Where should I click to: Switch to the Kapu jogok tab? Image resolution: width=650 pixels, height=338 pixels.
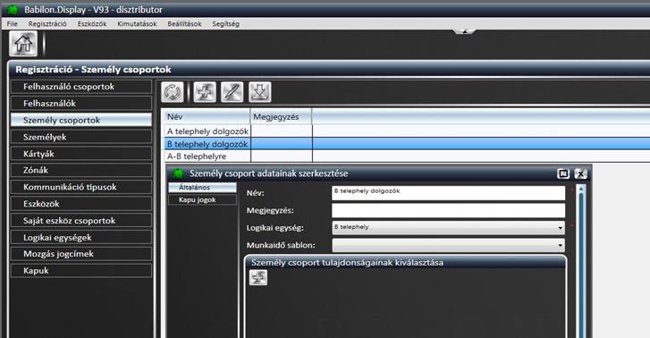click(203, 200)
